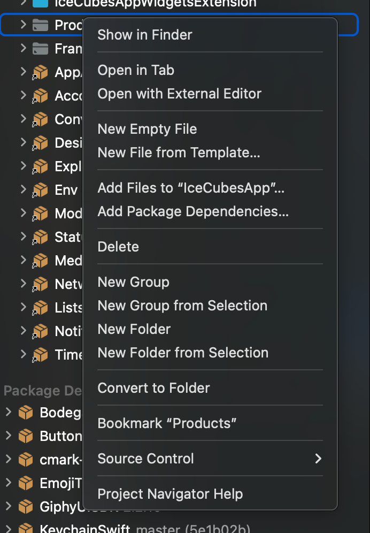Image resolution: width=370 pixels, height=533 pixels.
Task: Click the Frameworks folder icon
Action: (40, 49)
